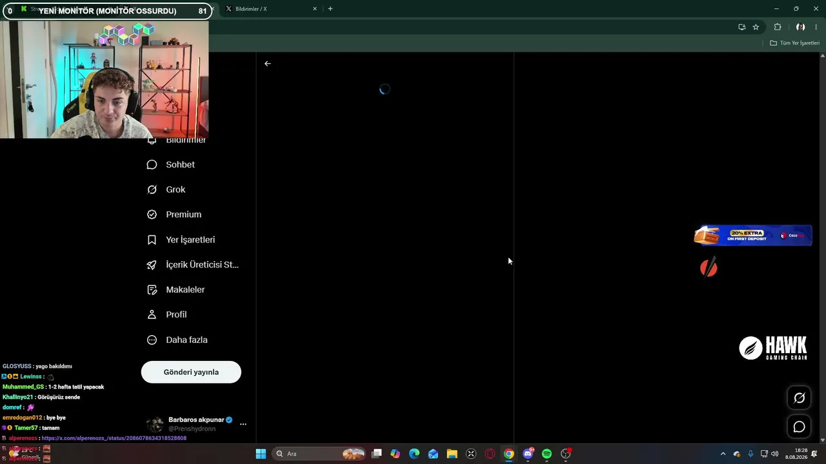Open Yer İşaretleri in the sidebar

(x=190, y=240)
